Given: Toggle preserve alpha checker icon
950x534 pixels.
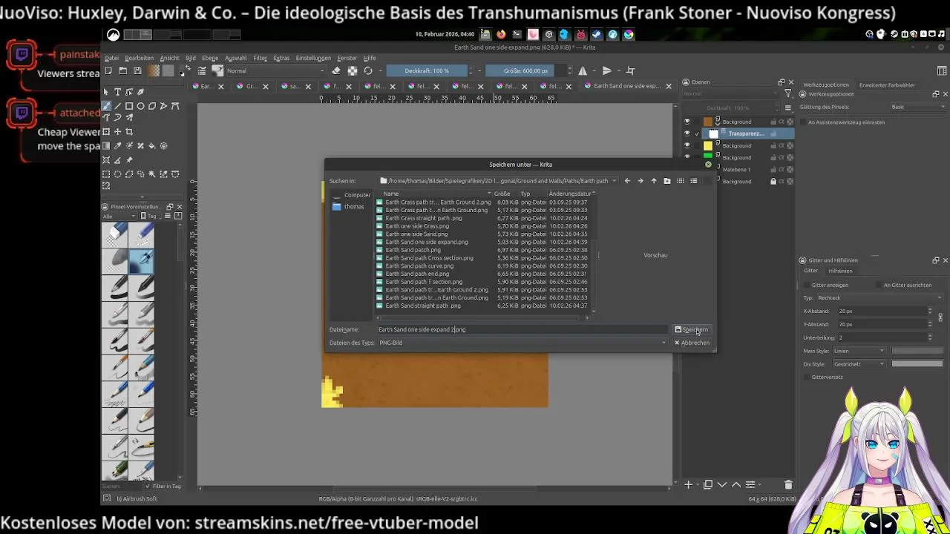Looking at the screenshot, I should click(x=353, y=70).
